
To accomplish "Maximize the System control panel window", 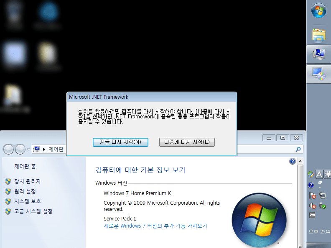I will [x=283, y=138].
